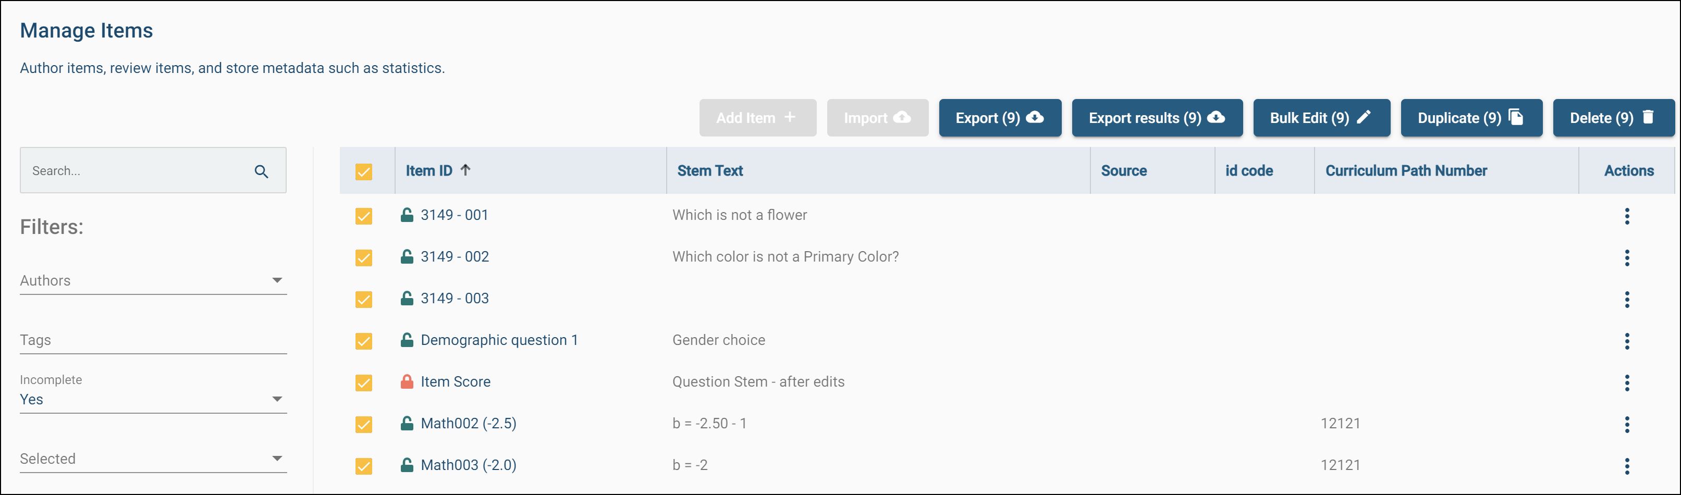Uncheck the checkbox for 3149 - 003

pos(363,300)
